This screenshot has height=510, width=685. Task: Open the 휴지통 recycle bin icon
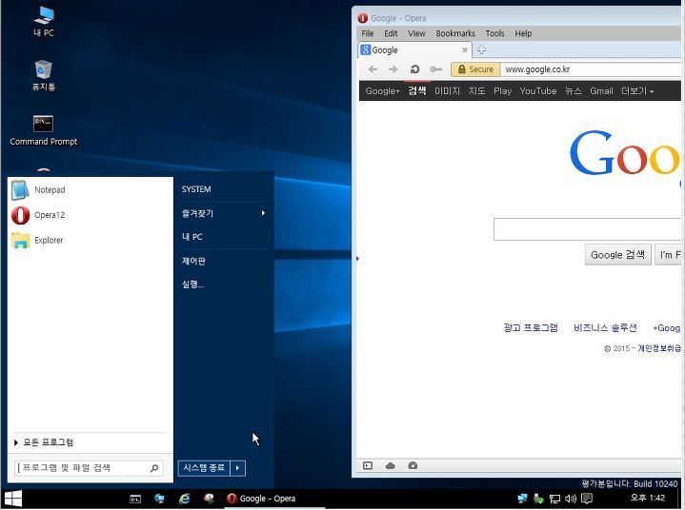[44, 75]
